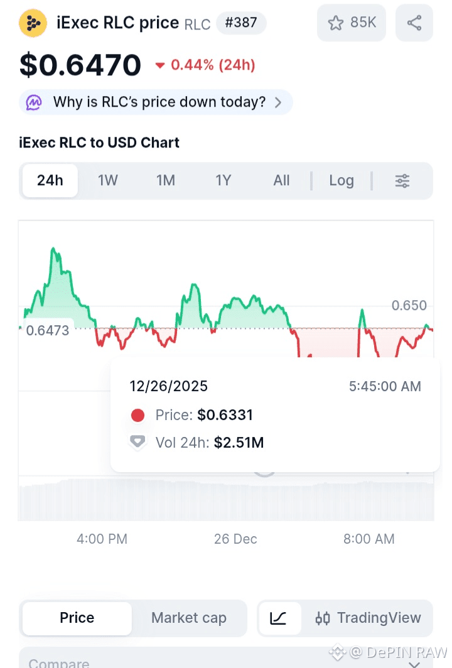Select the 24h time range tab
This screenshot has height=668, width=452.
click(x=50, y=181)
